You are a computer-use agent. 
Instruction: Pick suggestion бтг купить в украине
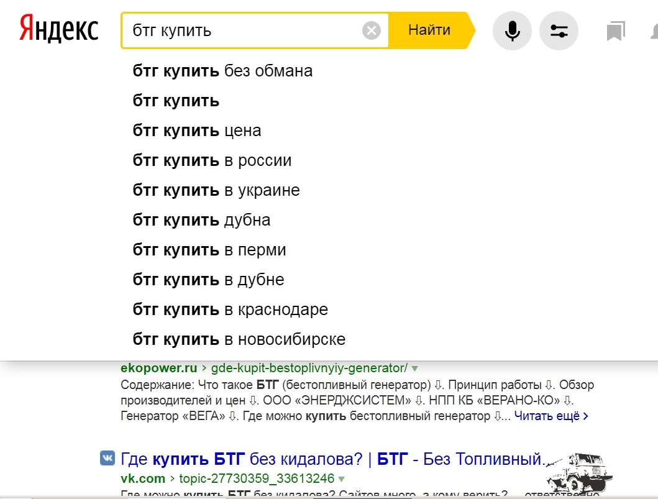[216, 190]
